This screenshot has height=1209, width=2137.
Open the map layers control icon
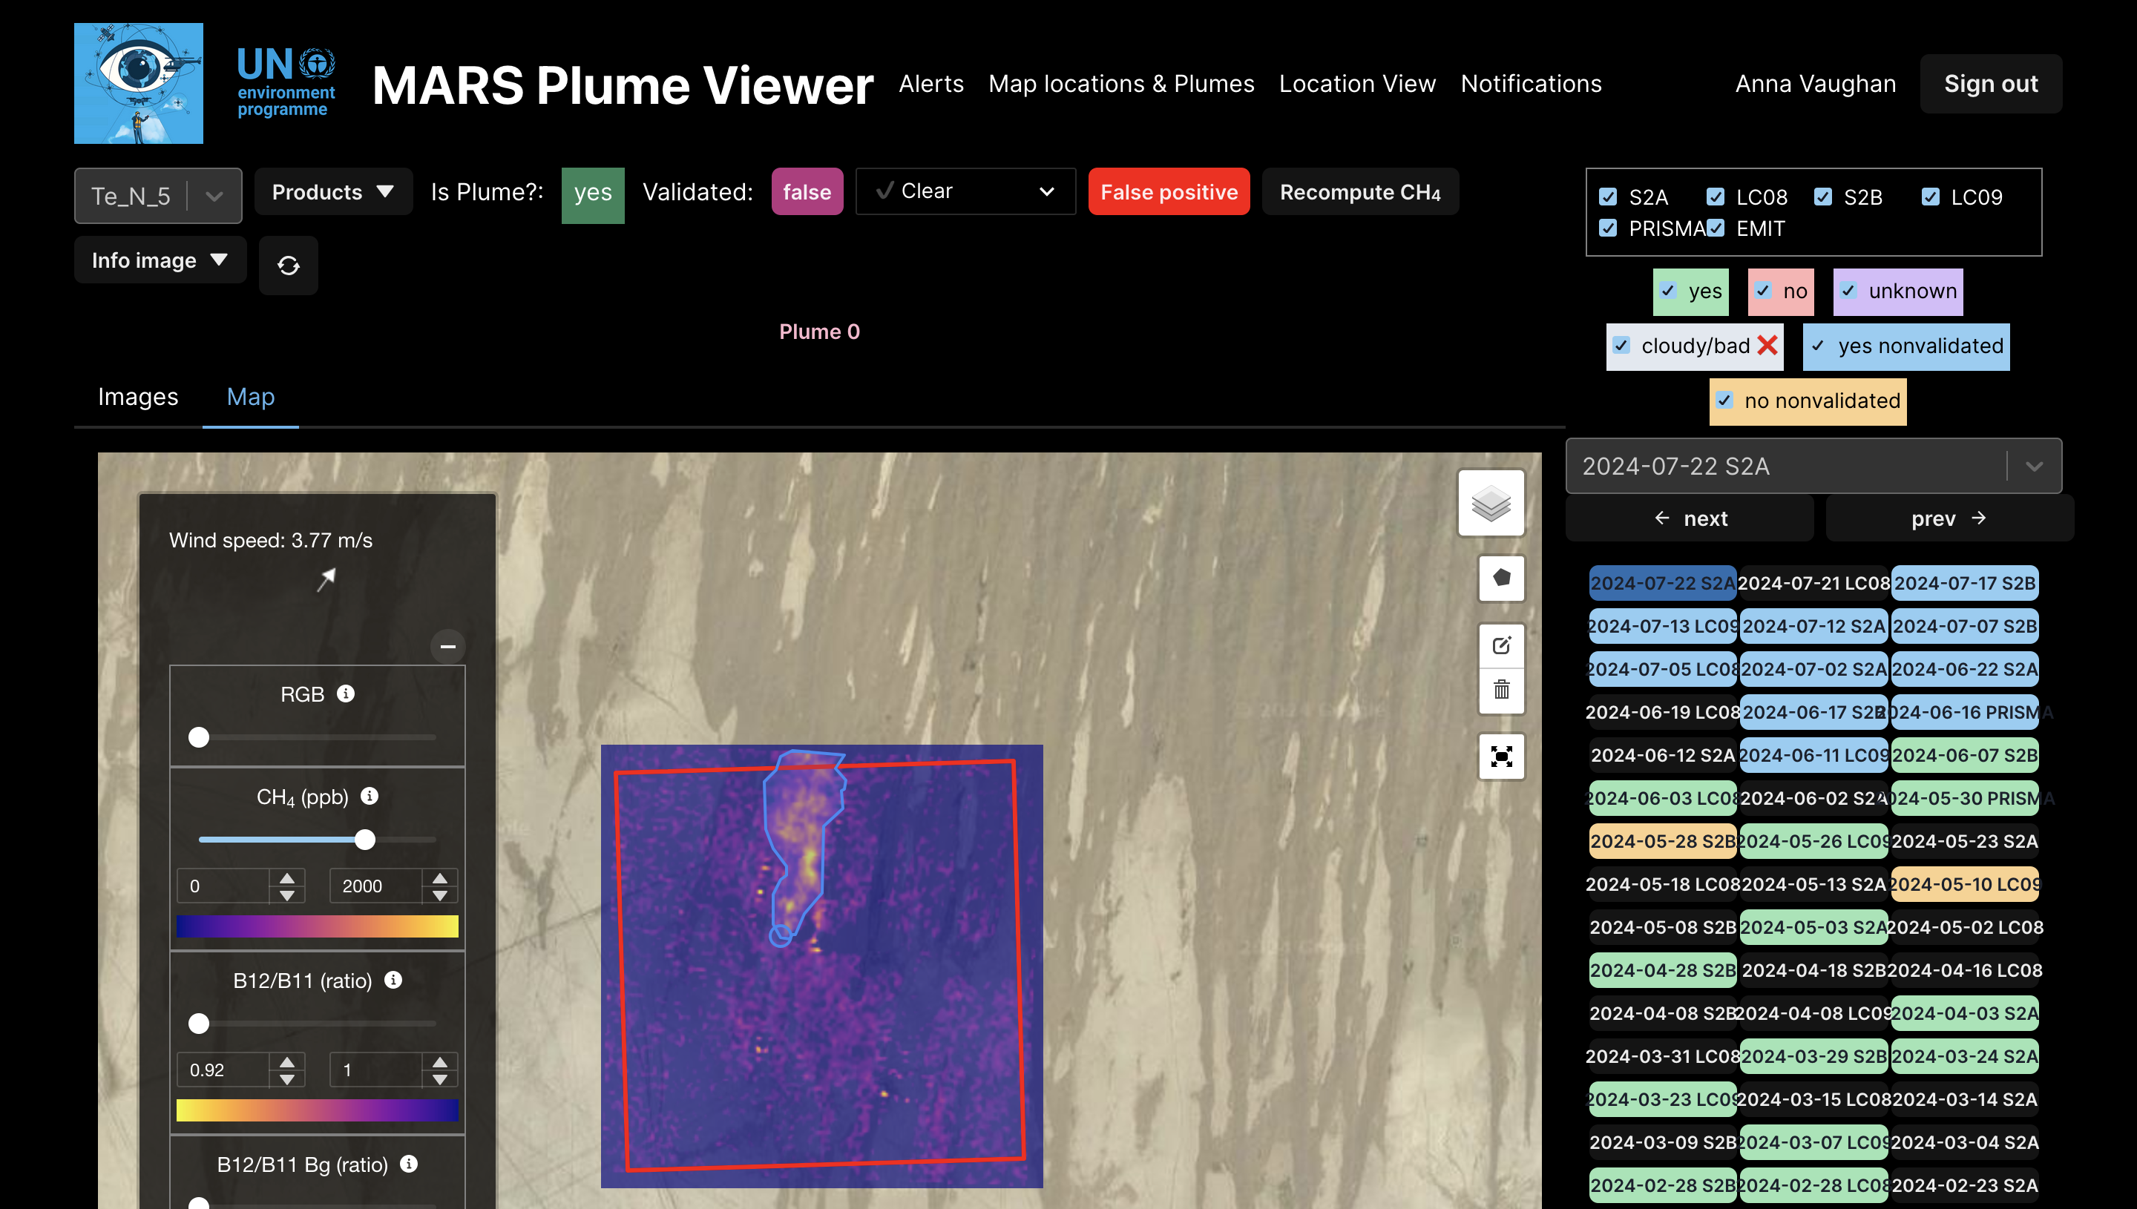(1491, 503)
